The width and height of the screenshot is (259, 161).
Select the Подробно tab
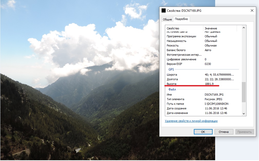tap(181, 19)
